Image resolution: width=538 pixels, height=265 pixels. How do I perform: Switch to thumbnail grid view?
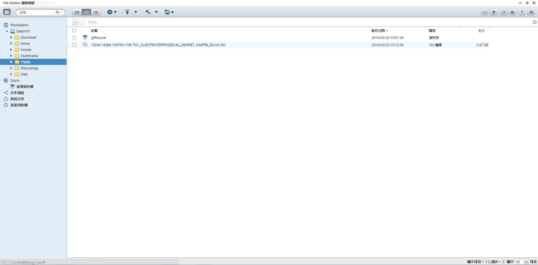pyautogui.click(x=77, y=12)
